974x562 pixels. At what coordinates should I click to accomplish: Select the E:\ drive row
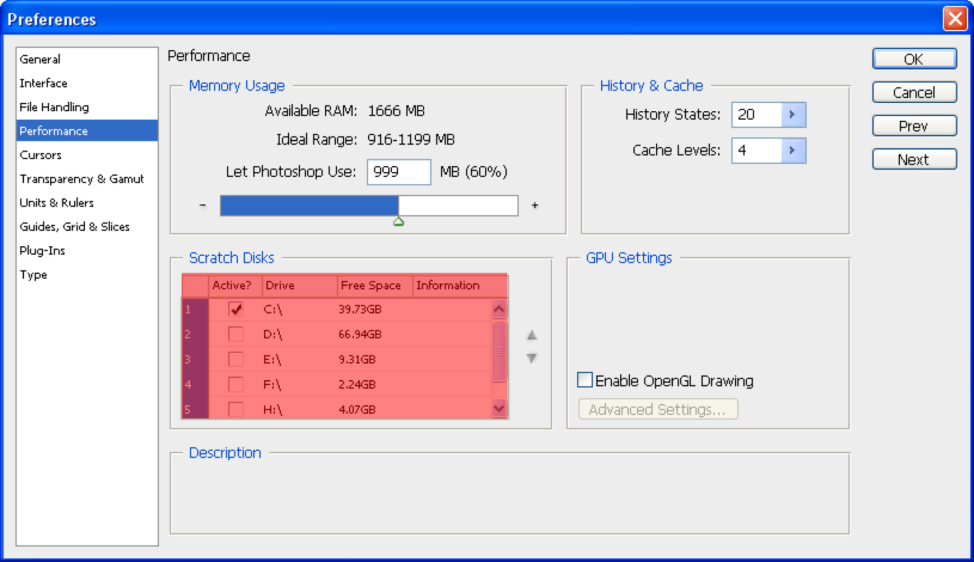click(x=337, y=359)
